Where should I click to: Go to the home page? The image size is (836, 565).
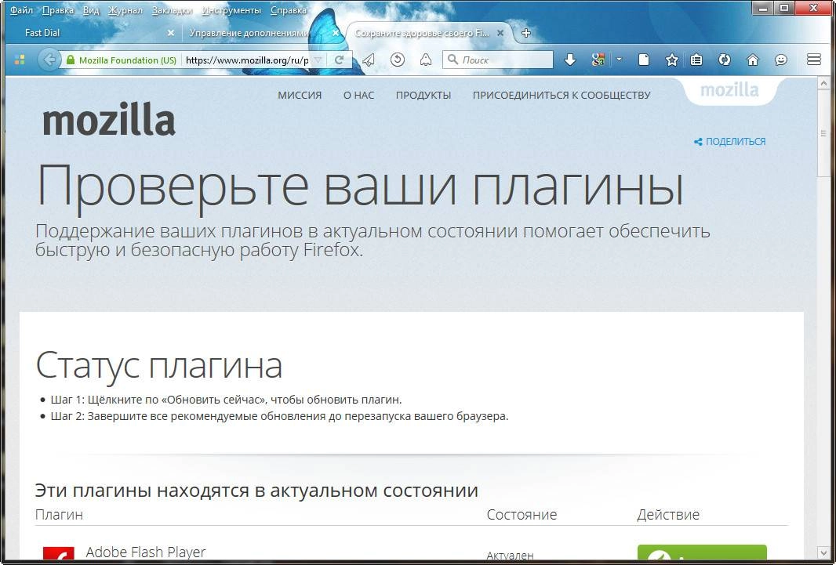[x=752, y=60]
